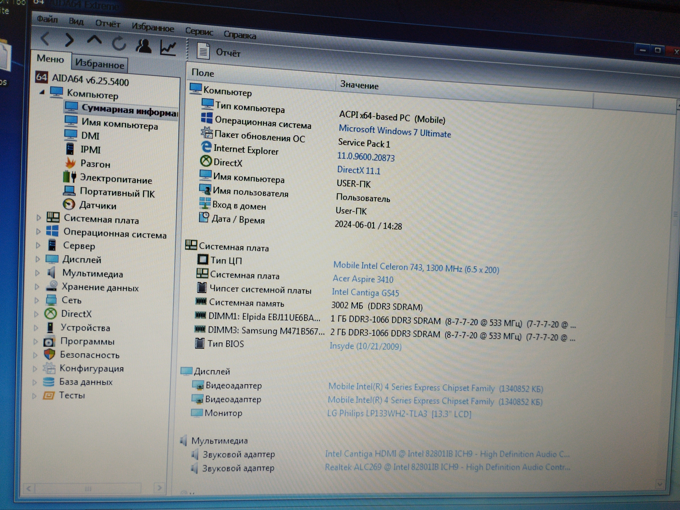Select the IPMI icon in tree
The height and width of the screenshot is (510, 680).
tap(70, 149)
